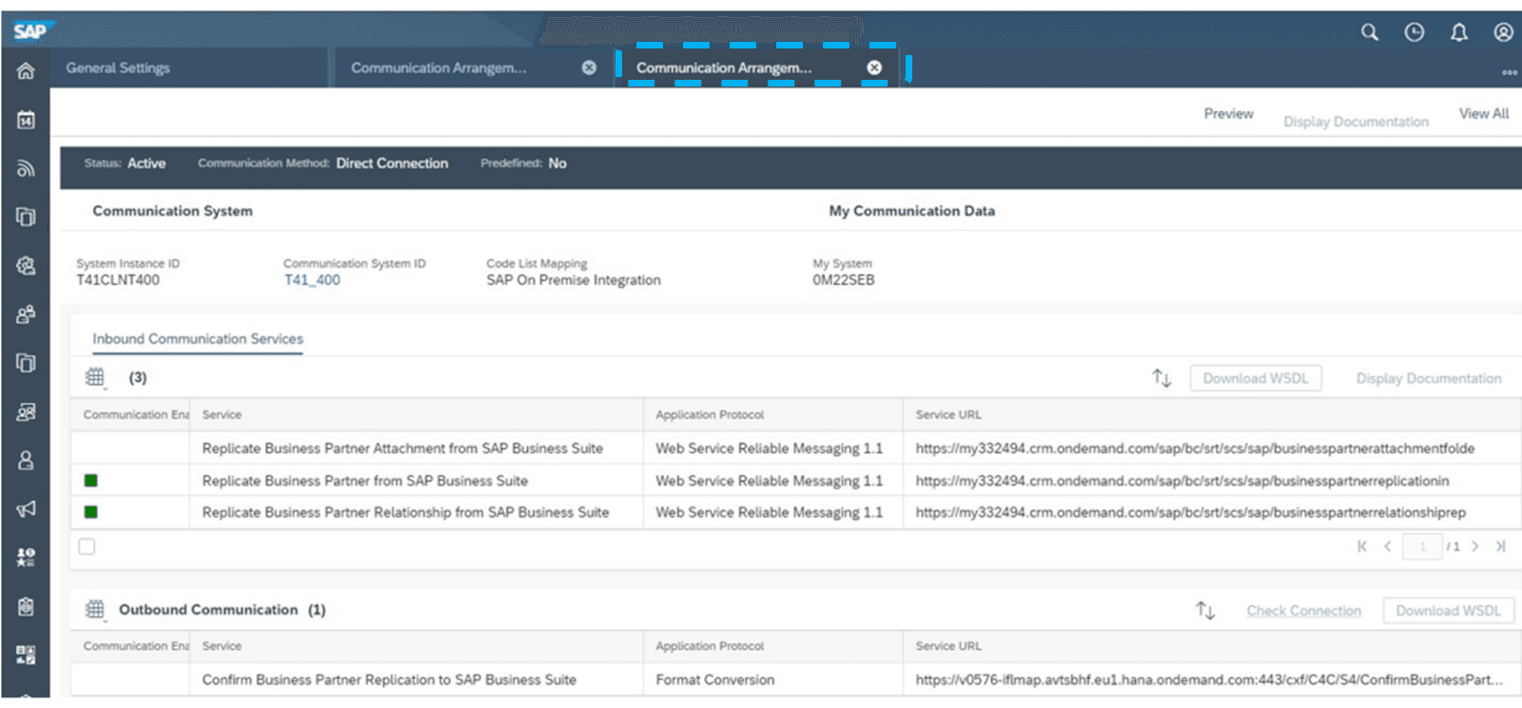Screen dimensions: 1522x708
Task: Go to the next page of inbound services
Action: click(x=1475, y=546)
